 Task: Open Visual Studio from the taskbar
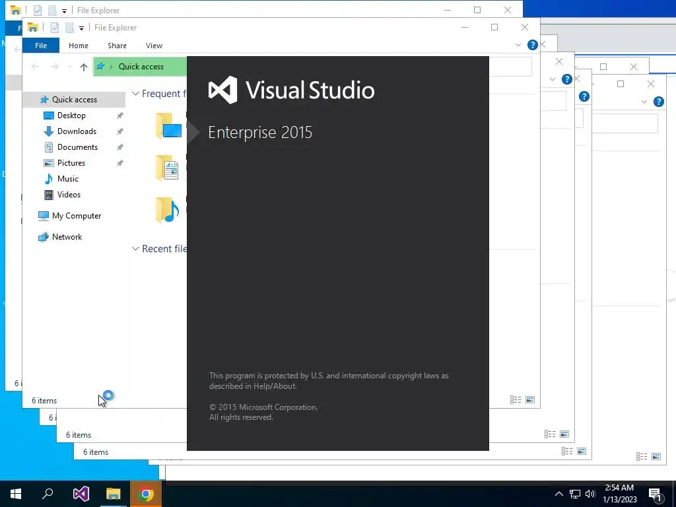(81, 494)
